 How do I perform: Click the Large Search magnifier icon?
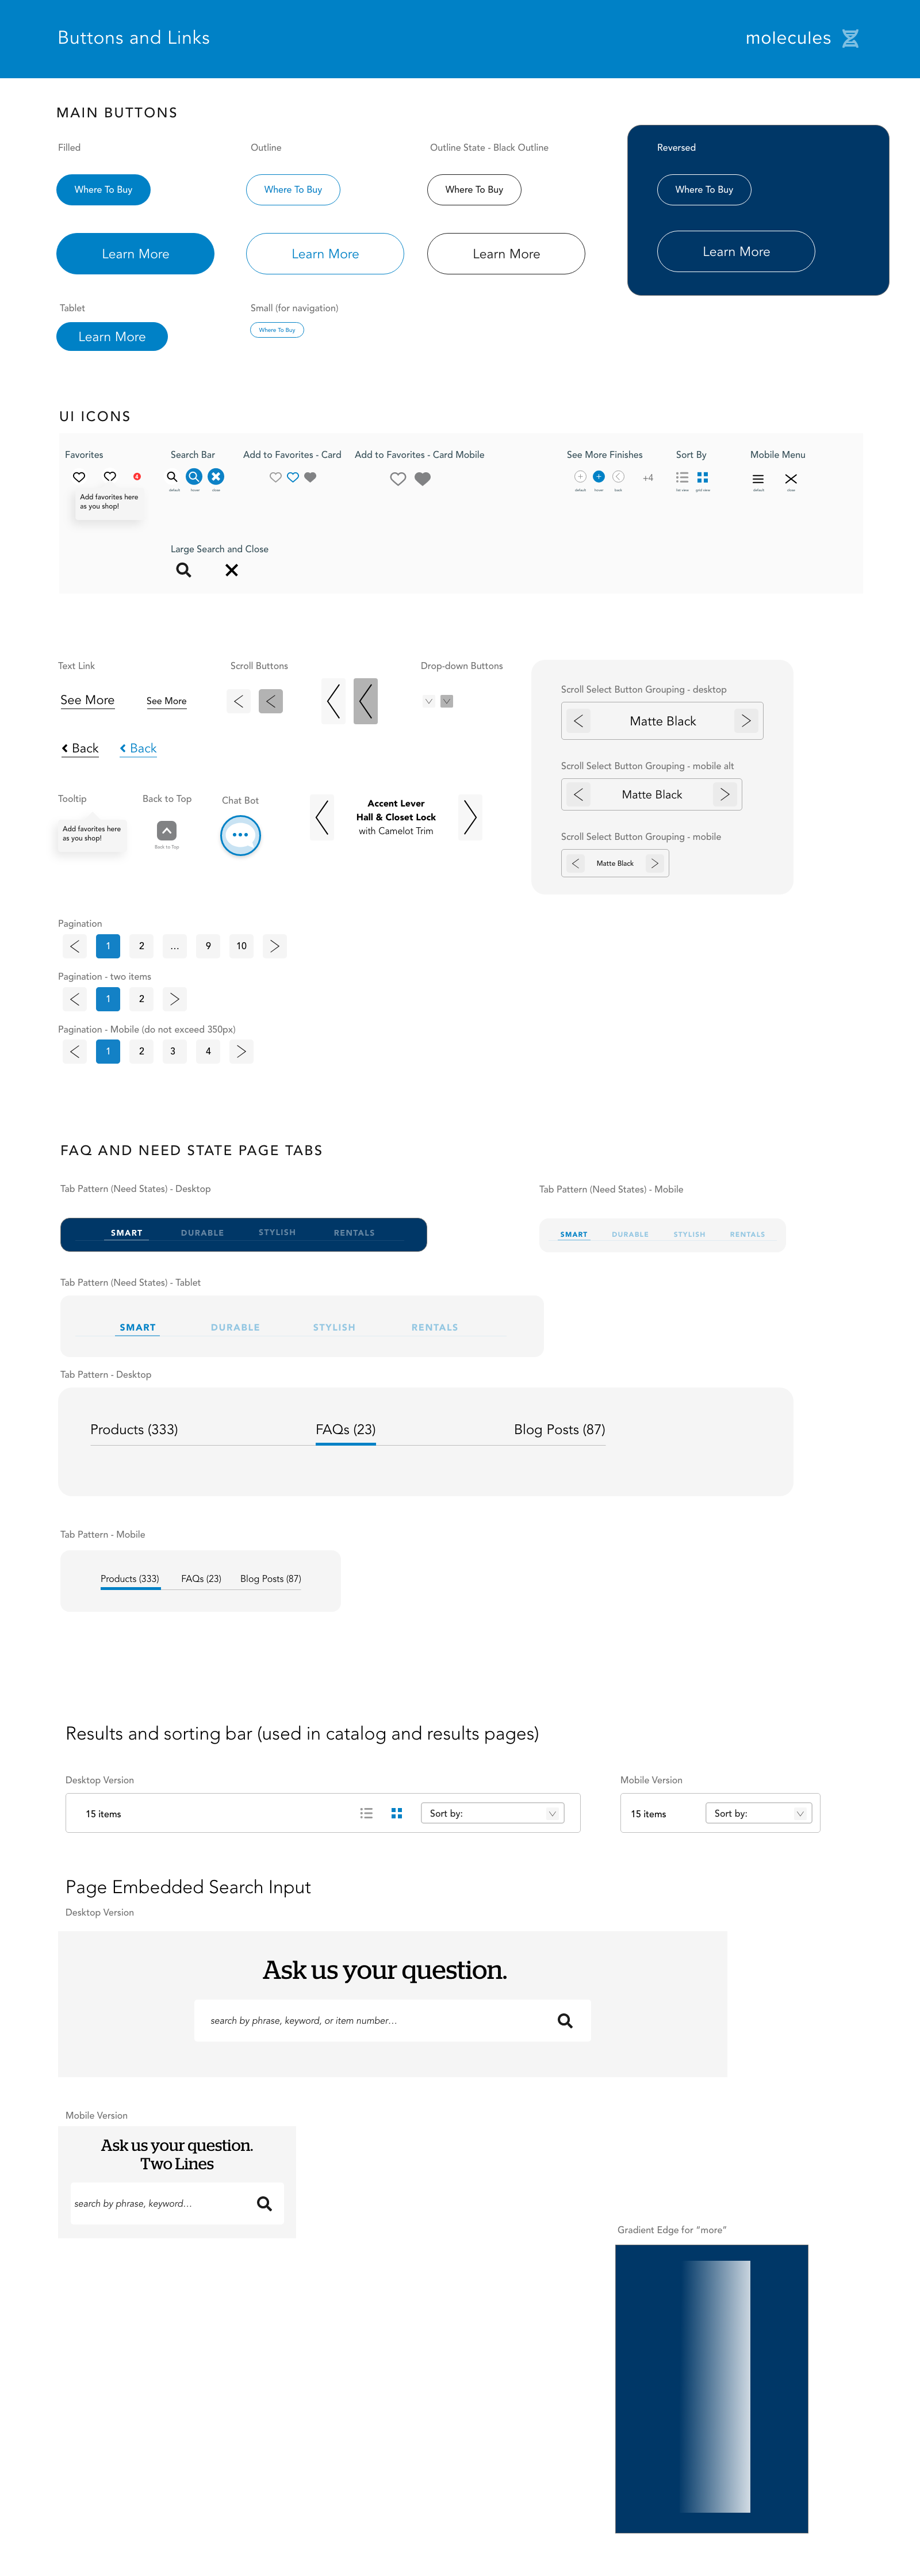(183, 570)
